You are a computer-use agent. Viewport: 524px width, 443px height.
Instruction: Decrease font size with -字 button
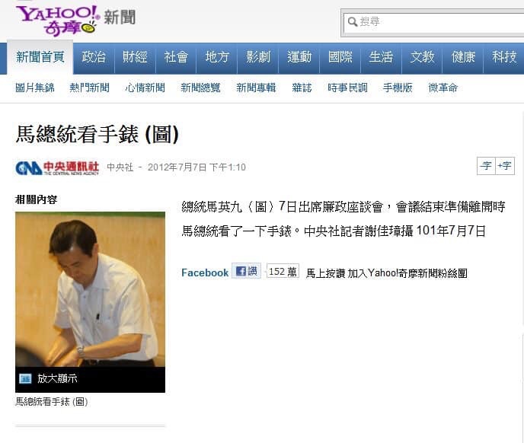[x=486, y=166]
